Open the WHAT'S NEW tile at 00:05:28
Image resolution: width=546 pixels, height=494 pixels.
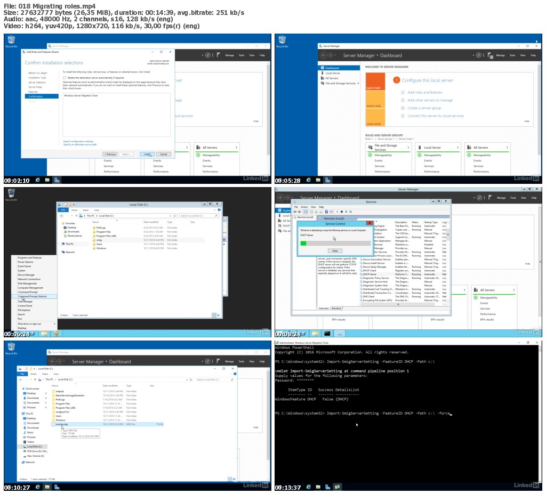coord(375,100)
